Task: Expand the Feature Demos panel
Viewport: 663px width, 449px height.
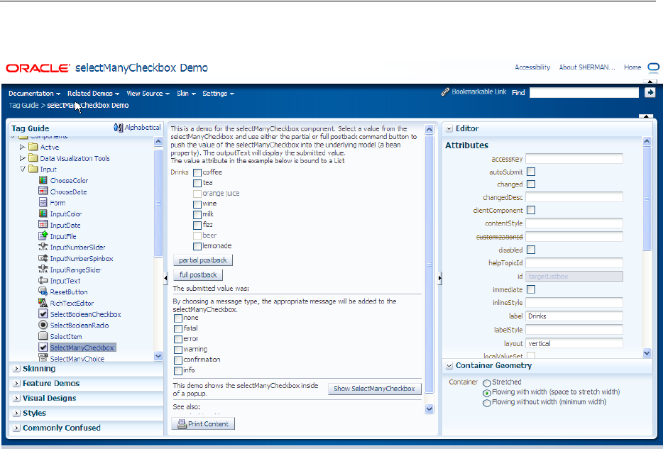Action: pyautogui.click(x=16, y=384)
